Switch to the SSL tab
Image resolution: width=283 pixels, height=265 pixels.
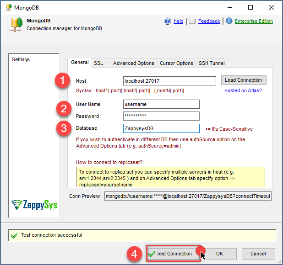[x=98, y=64]
